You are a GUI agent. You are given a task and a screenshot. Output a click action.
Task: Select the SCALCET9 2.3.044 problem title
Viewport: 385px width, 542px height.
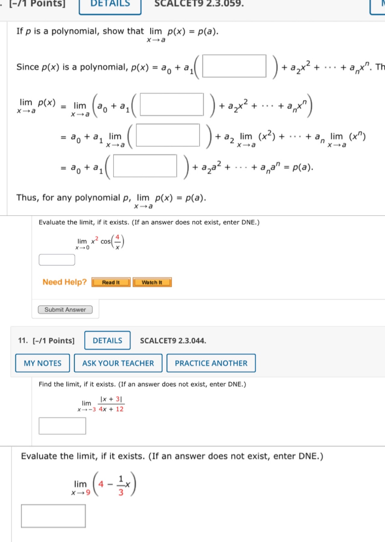click(x=173, y=341)
